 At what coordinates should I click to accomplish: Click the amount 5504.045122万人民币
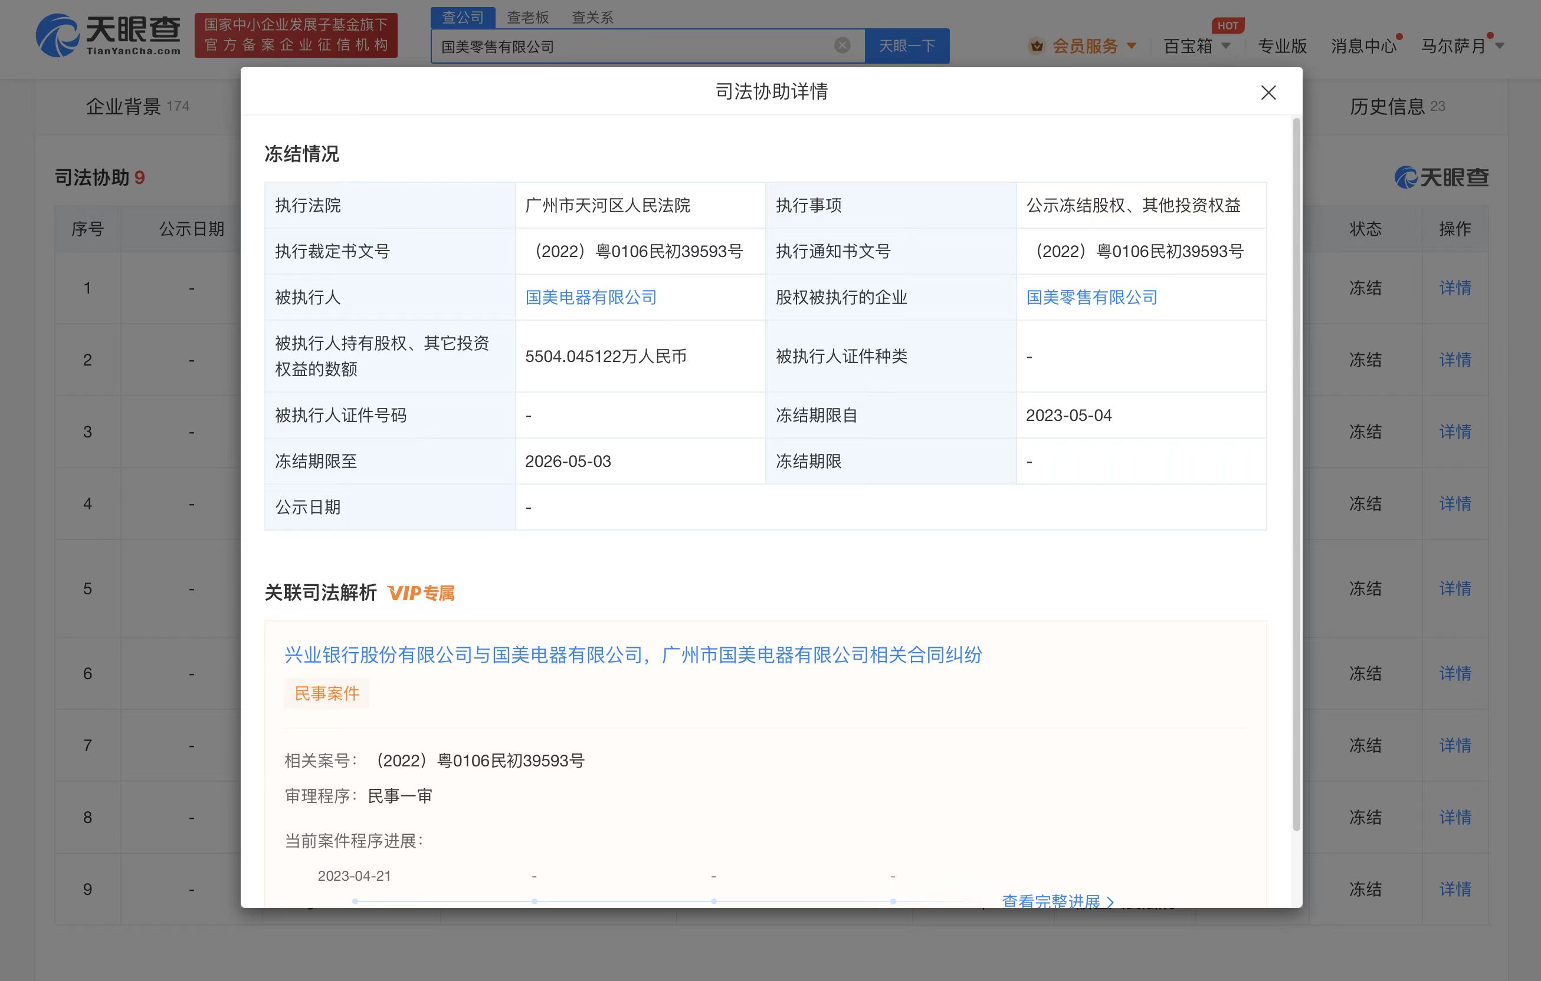(605, 356)
